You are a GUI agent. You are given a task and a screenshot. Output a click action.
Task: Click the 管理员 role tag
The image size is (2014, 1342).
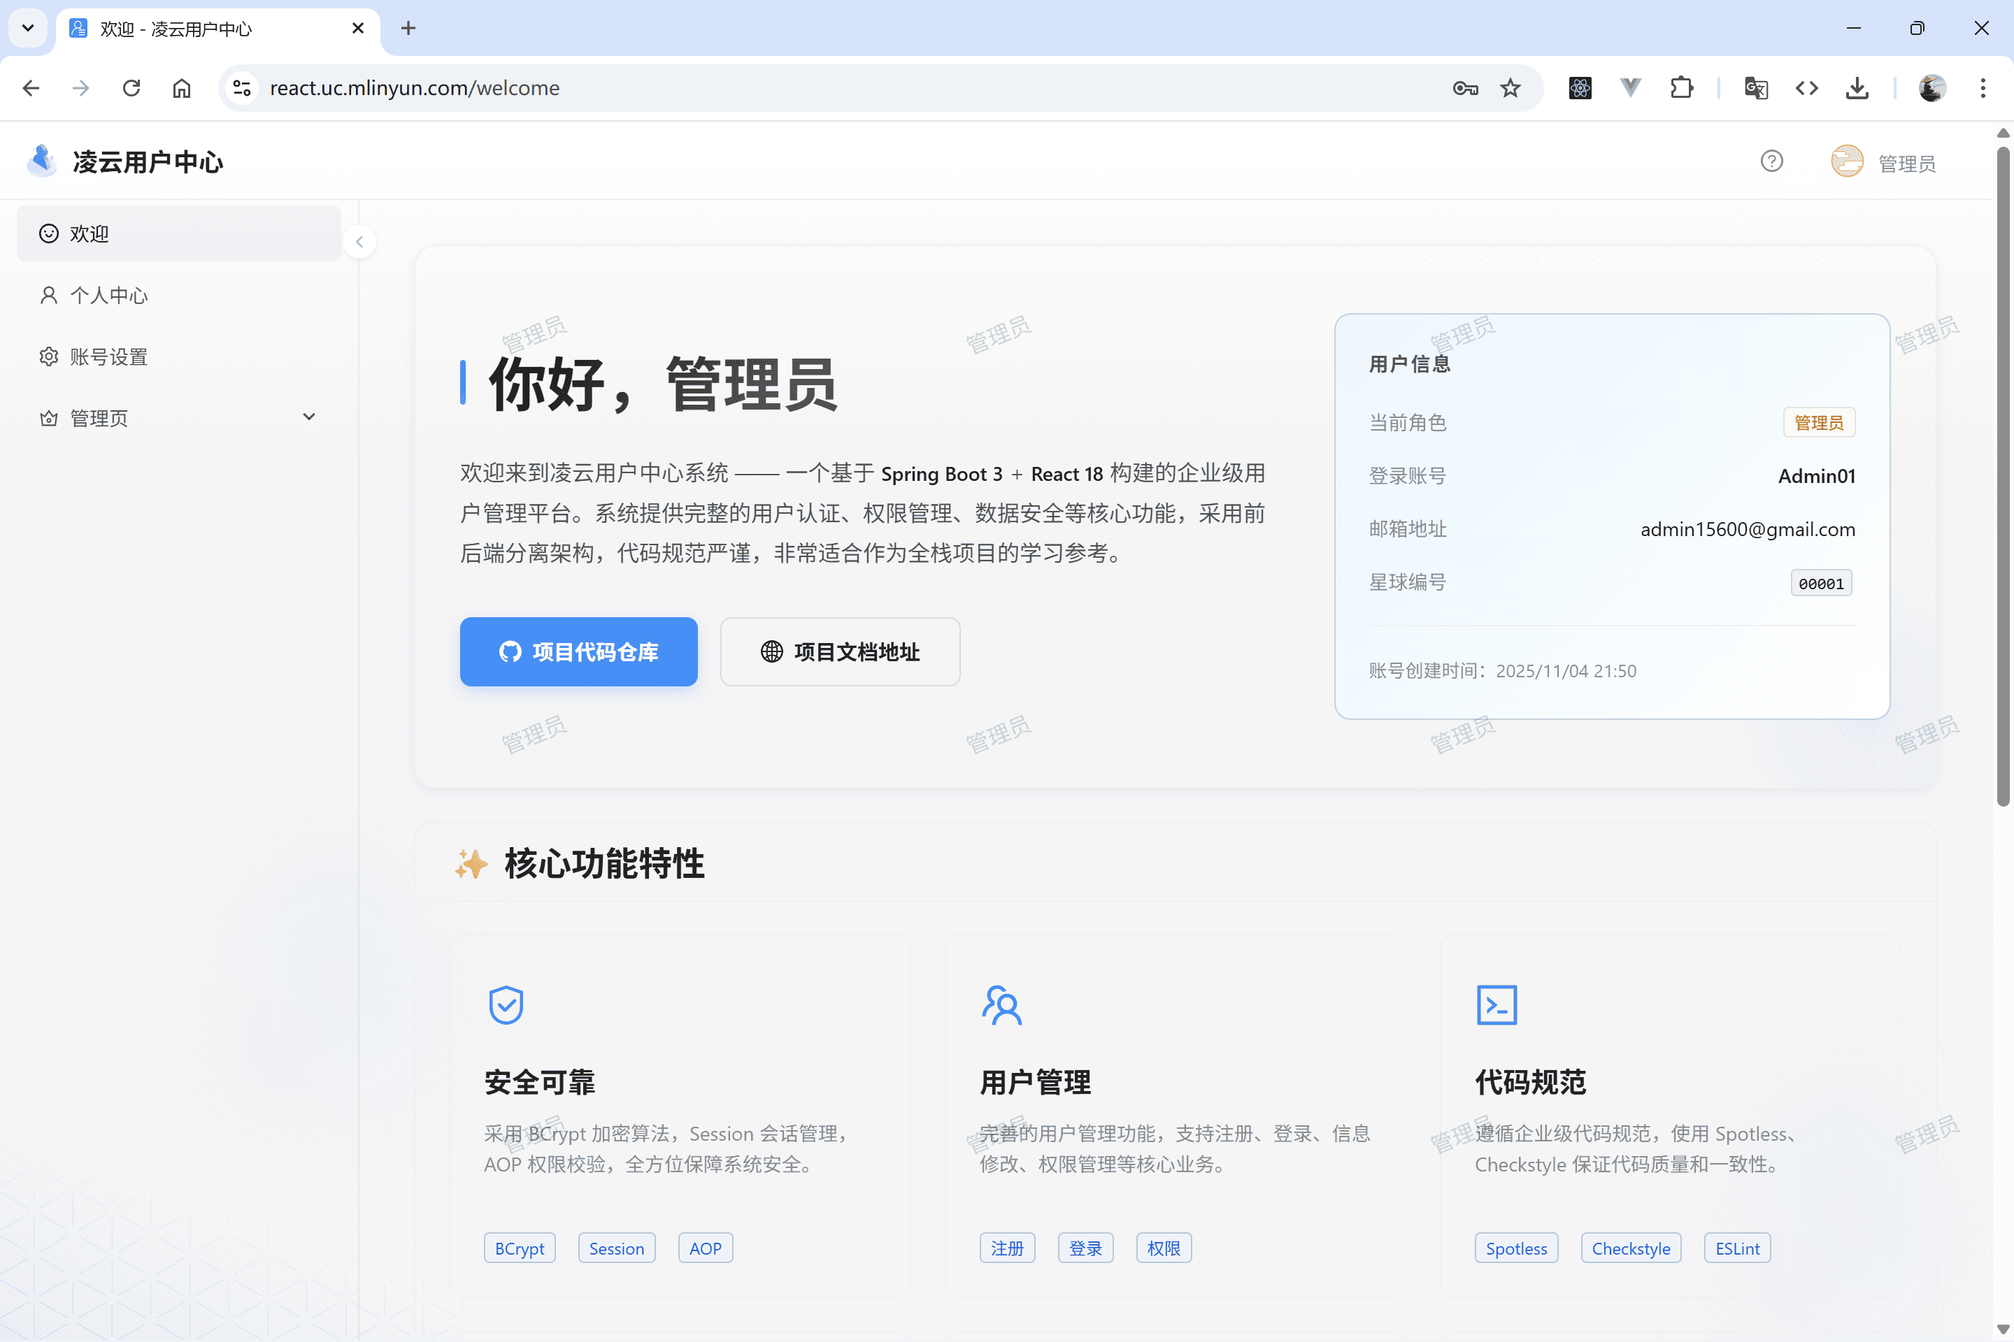coord(1819,423)
